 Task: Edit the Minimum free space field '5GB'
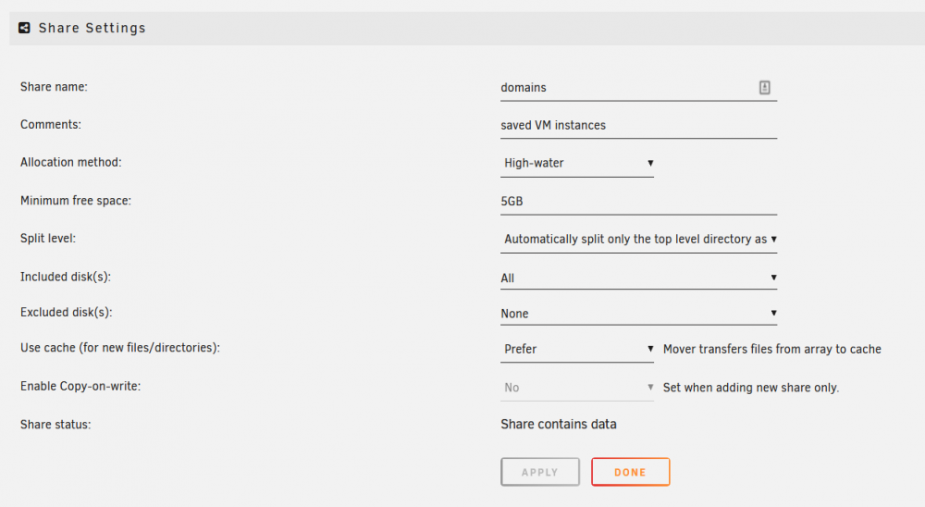click(x=638, y=202)
